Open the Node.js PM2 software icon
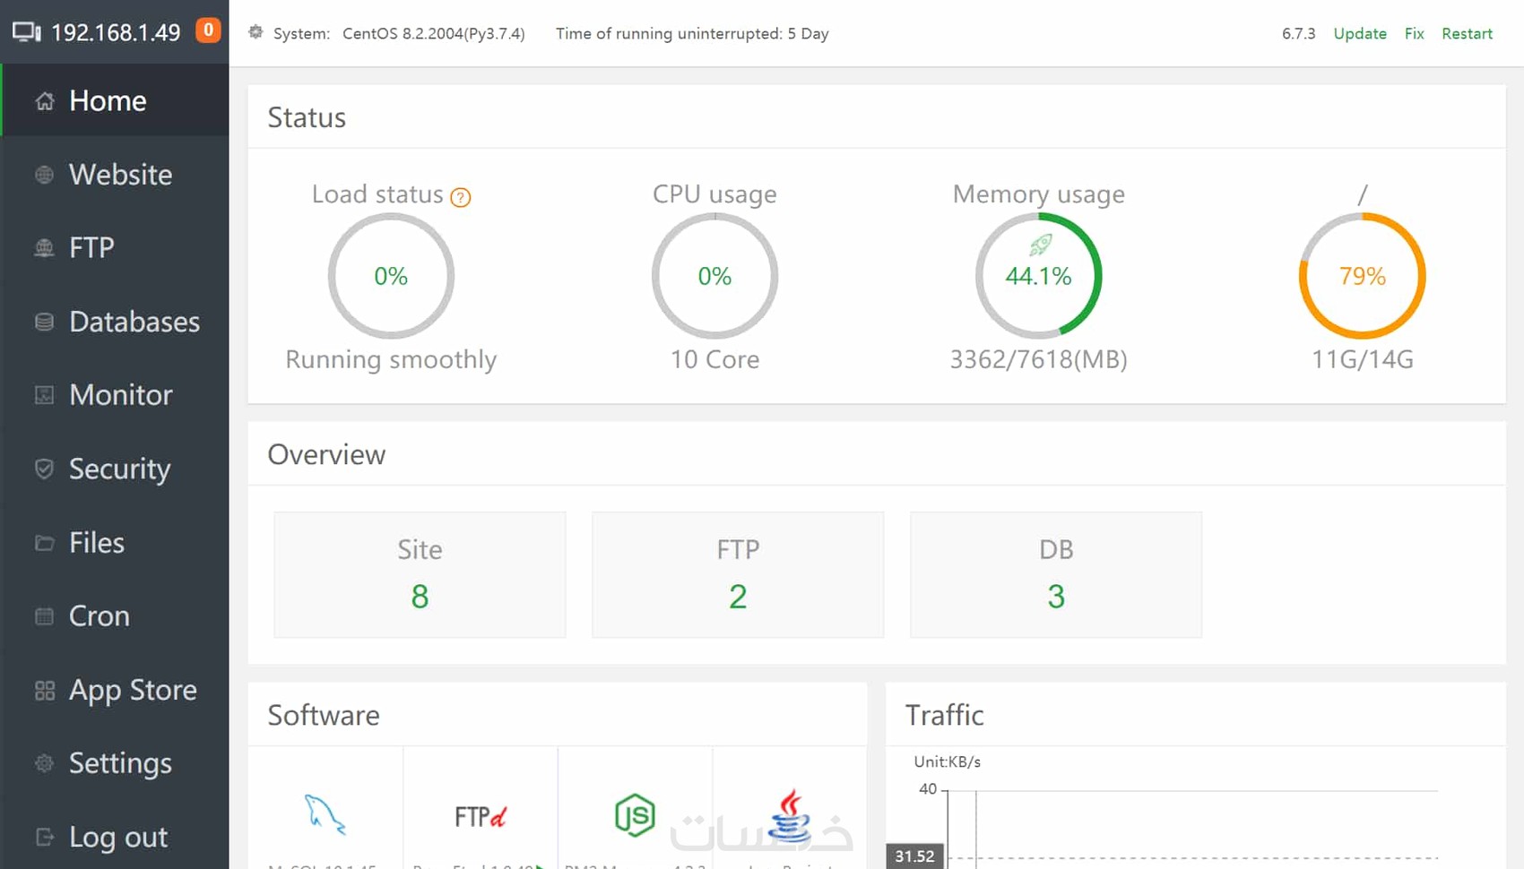This screenshot has width=1524, height=869. pos(635,815)
